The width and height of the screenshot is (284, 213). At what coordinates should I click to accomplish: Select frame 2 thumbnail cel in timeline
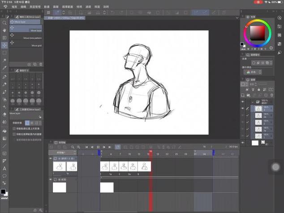pyautogui.click(x=124, y=166)
